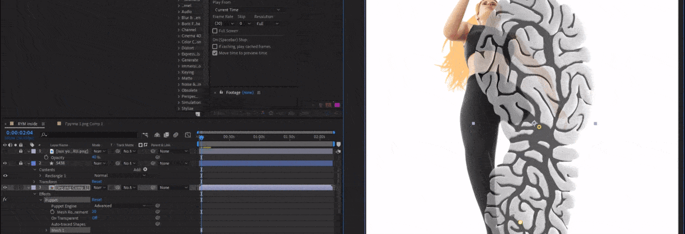Collapse the Puppet effect properties
The width and height of the screenshot is (685, 234).
tap(40, 200)
